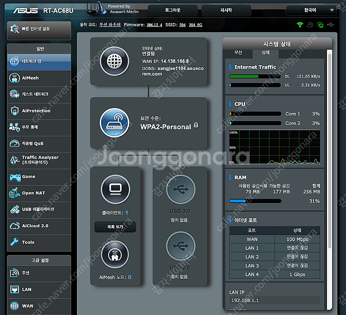Click the system status panel scrollbar
Screen dimensions: 346x315
330,151
